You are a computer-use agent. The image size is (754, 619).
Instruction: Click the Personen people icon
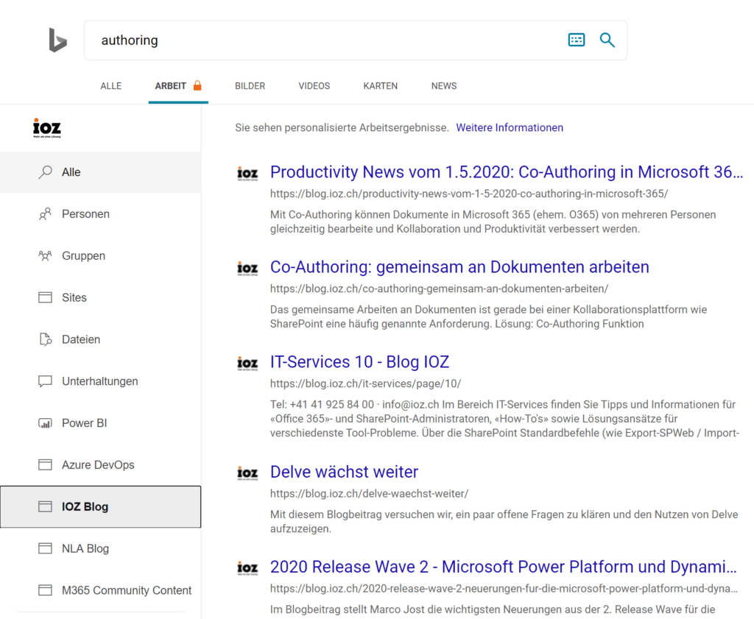tap(45, 214)
